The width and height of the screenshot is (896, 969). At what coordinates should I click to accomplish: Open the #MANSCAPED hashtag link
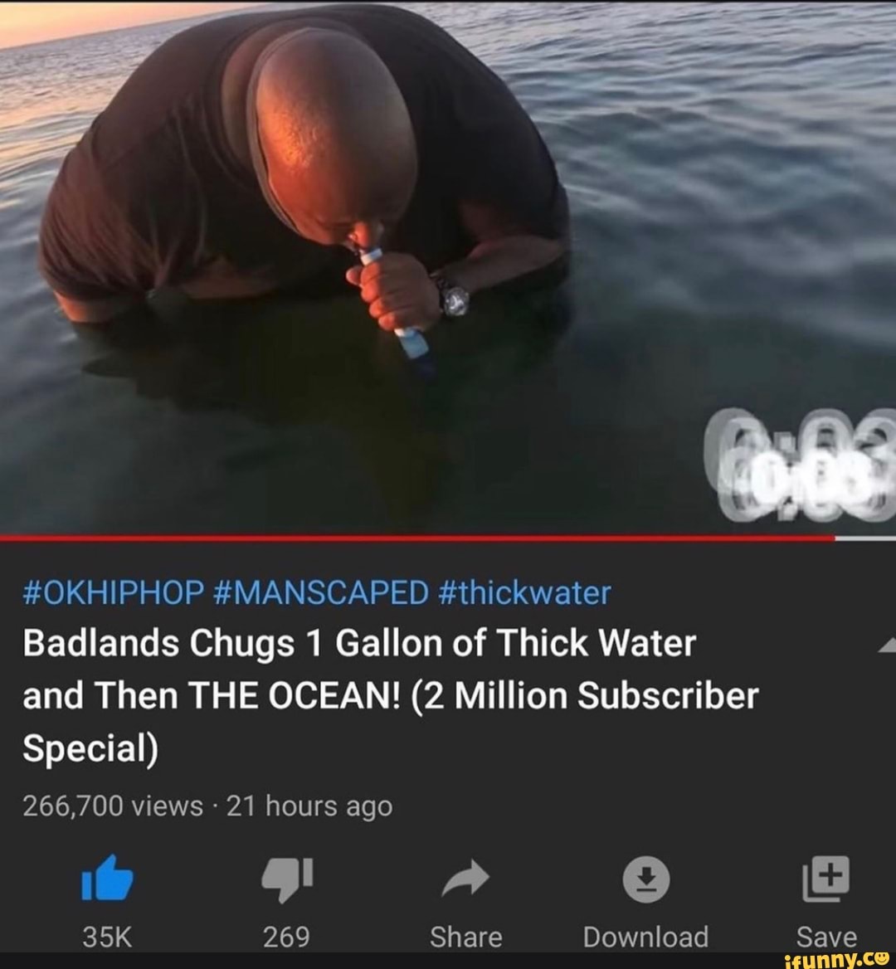[320, 592]
